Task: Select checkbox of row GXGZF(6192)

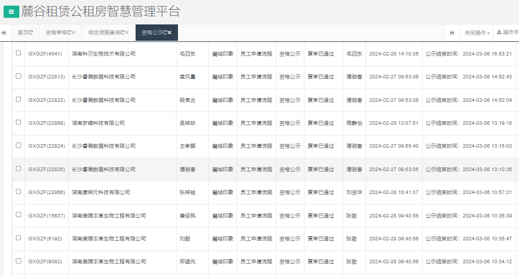Action: pos(18,238)
